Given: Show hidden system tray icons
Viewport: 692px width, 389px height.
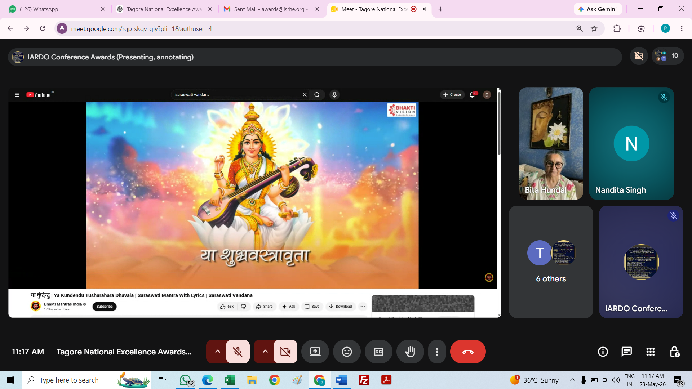Looking at the screenshot, I should click(x=572, y=380).
